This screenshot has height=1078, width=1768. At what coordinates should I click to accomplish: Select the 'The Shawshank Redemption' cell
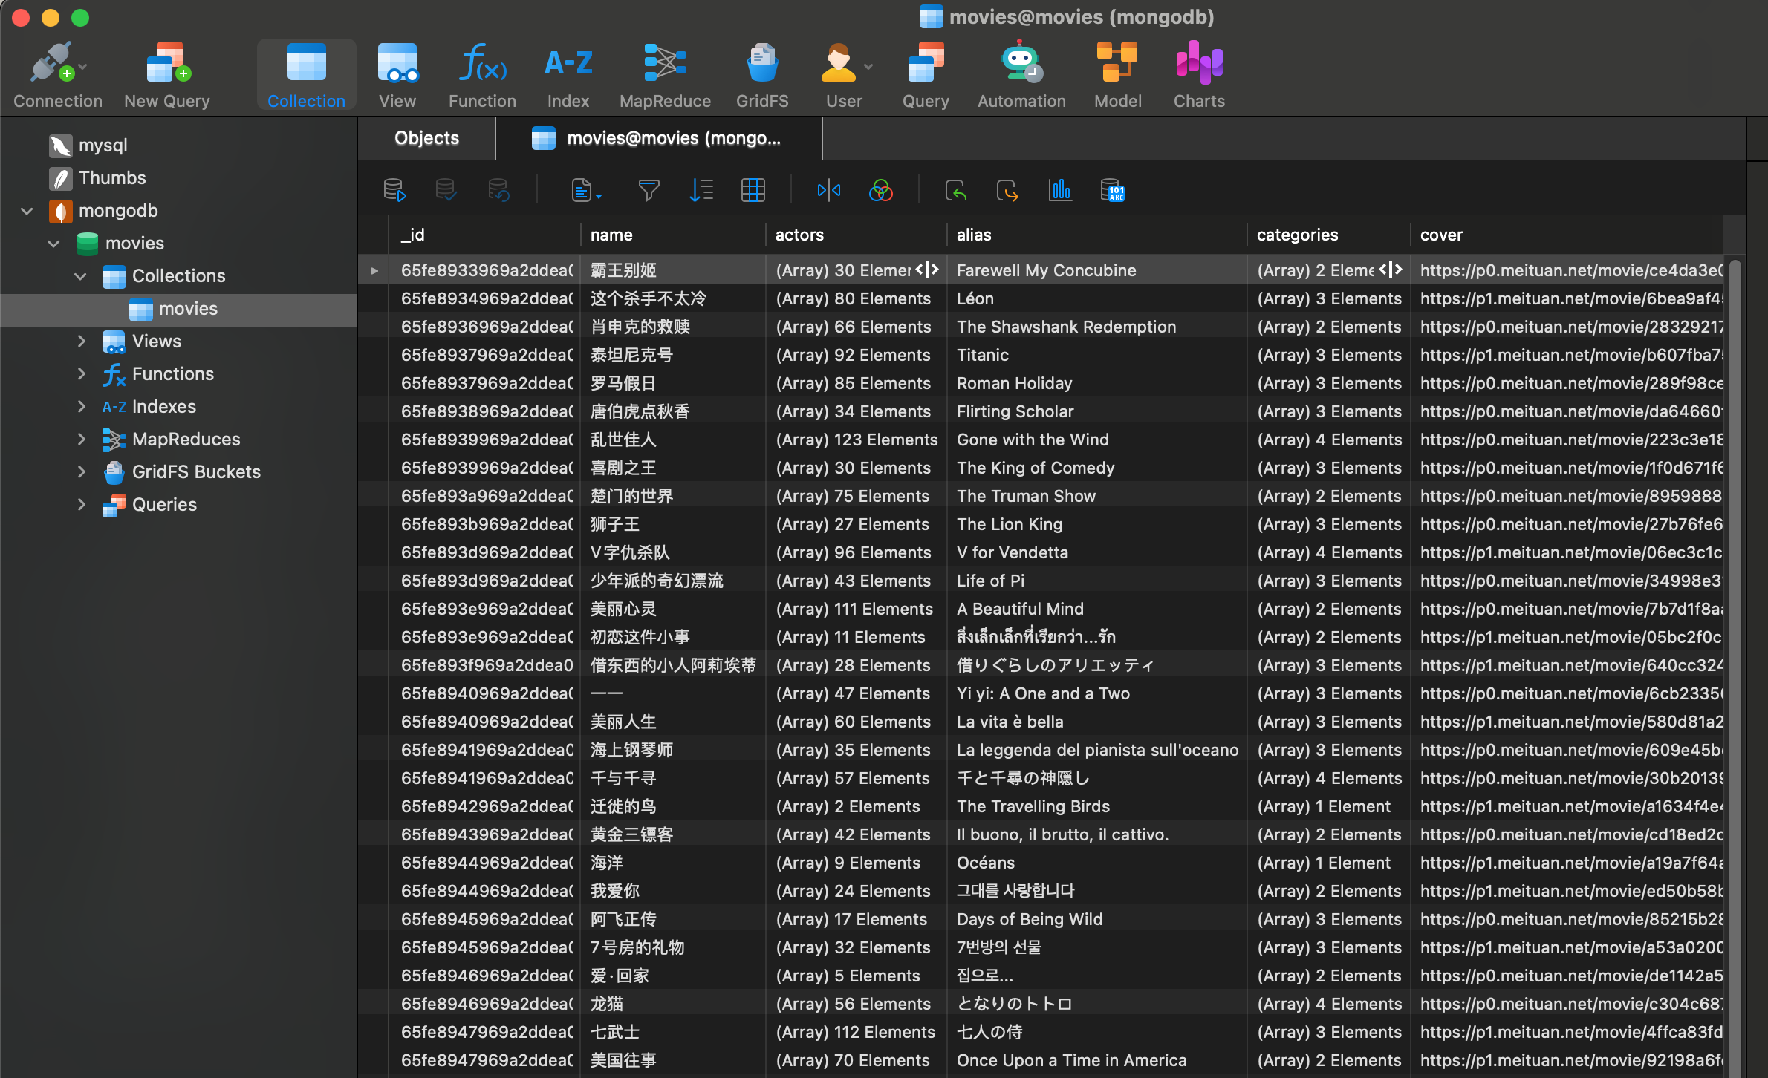(1096, 327)
